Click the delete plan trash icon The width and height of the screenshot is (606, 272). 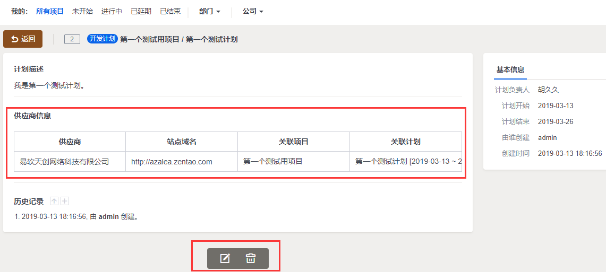[x=251, y=259]
